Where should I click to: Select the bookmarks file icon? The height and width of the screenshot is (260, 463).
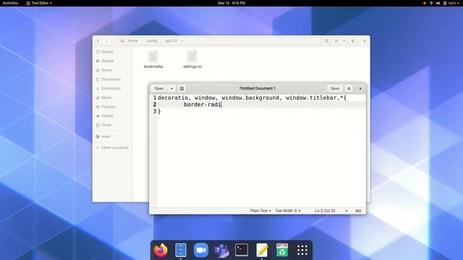tap(153, 59)
